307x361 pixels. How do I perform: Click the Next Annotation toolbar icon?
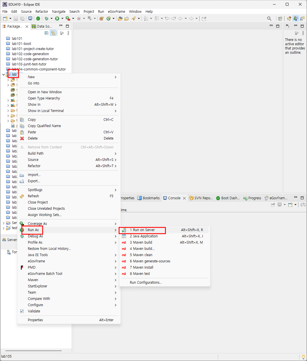click(x=146, y=18)
